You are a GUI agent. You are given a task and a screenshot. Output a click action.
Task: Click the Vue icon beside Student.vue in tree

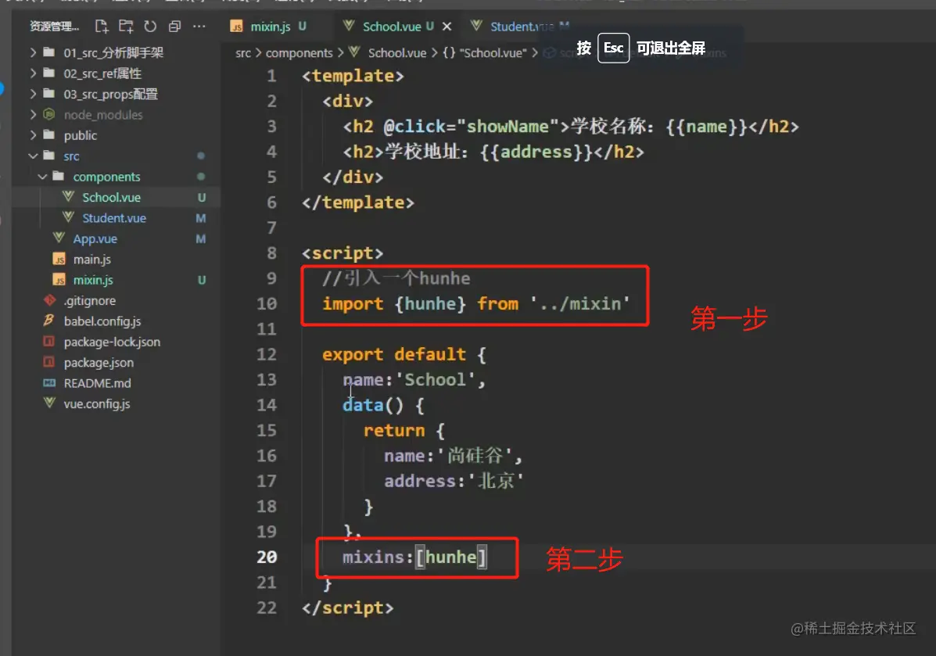pos(69,217)
